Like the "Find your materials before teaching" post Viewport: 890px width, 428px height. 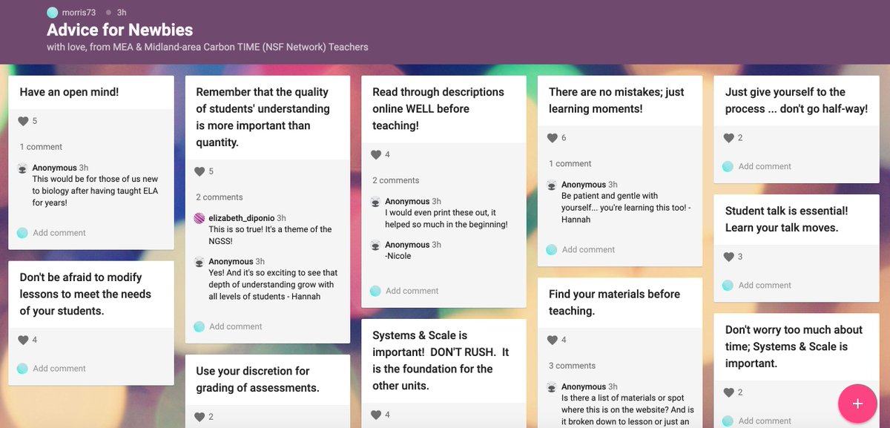[x=553, y=340]
